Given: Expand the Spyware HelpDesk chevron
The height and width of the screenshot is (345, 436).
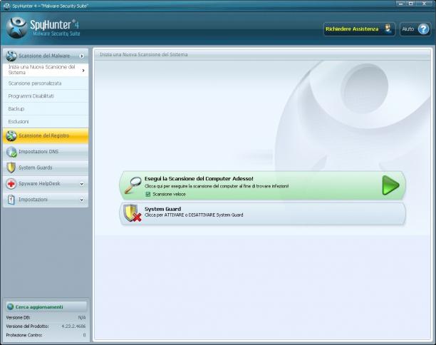Looking at the screenshot, I should click(x=82, y=184).
